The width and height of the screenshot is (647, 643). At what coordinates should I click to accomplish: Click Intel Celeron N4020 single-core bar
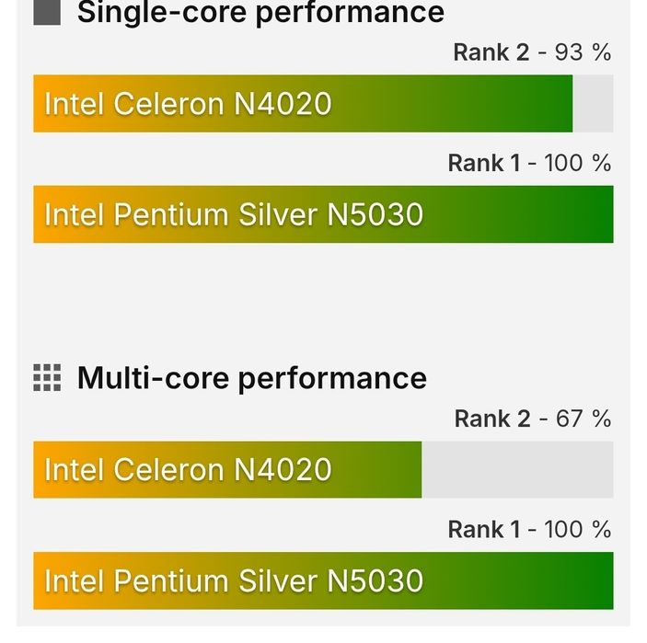click(x=303, y=103)
